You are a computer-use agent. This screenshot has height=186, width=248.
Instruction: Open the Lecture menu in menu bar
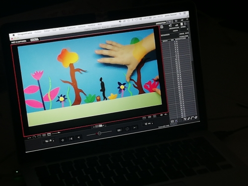(x=82, y=27)
